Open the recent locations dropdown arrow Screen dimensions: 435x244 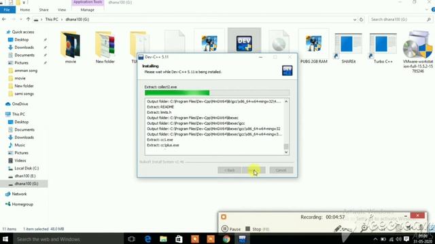pyautogui.click(x=21, y=20)
